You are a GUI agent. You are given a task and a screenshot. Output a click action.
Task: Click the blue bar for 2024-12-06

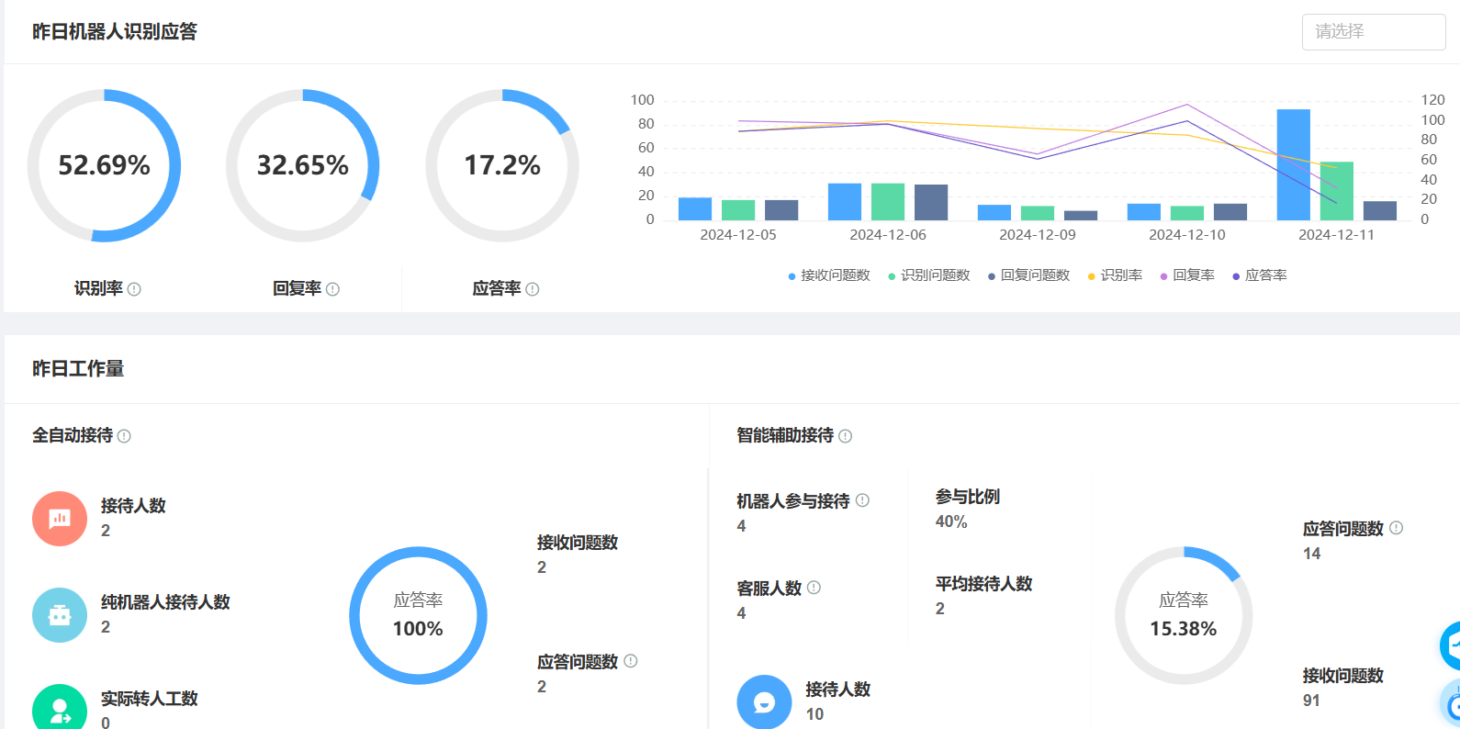[845, 202]
